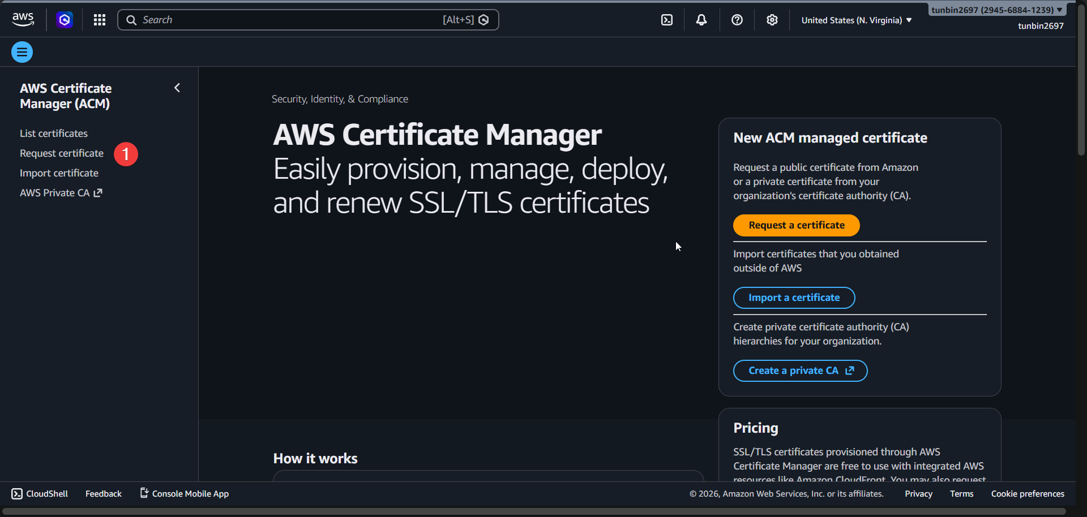Open Cookie preferences in the footer

(1028, 493)
